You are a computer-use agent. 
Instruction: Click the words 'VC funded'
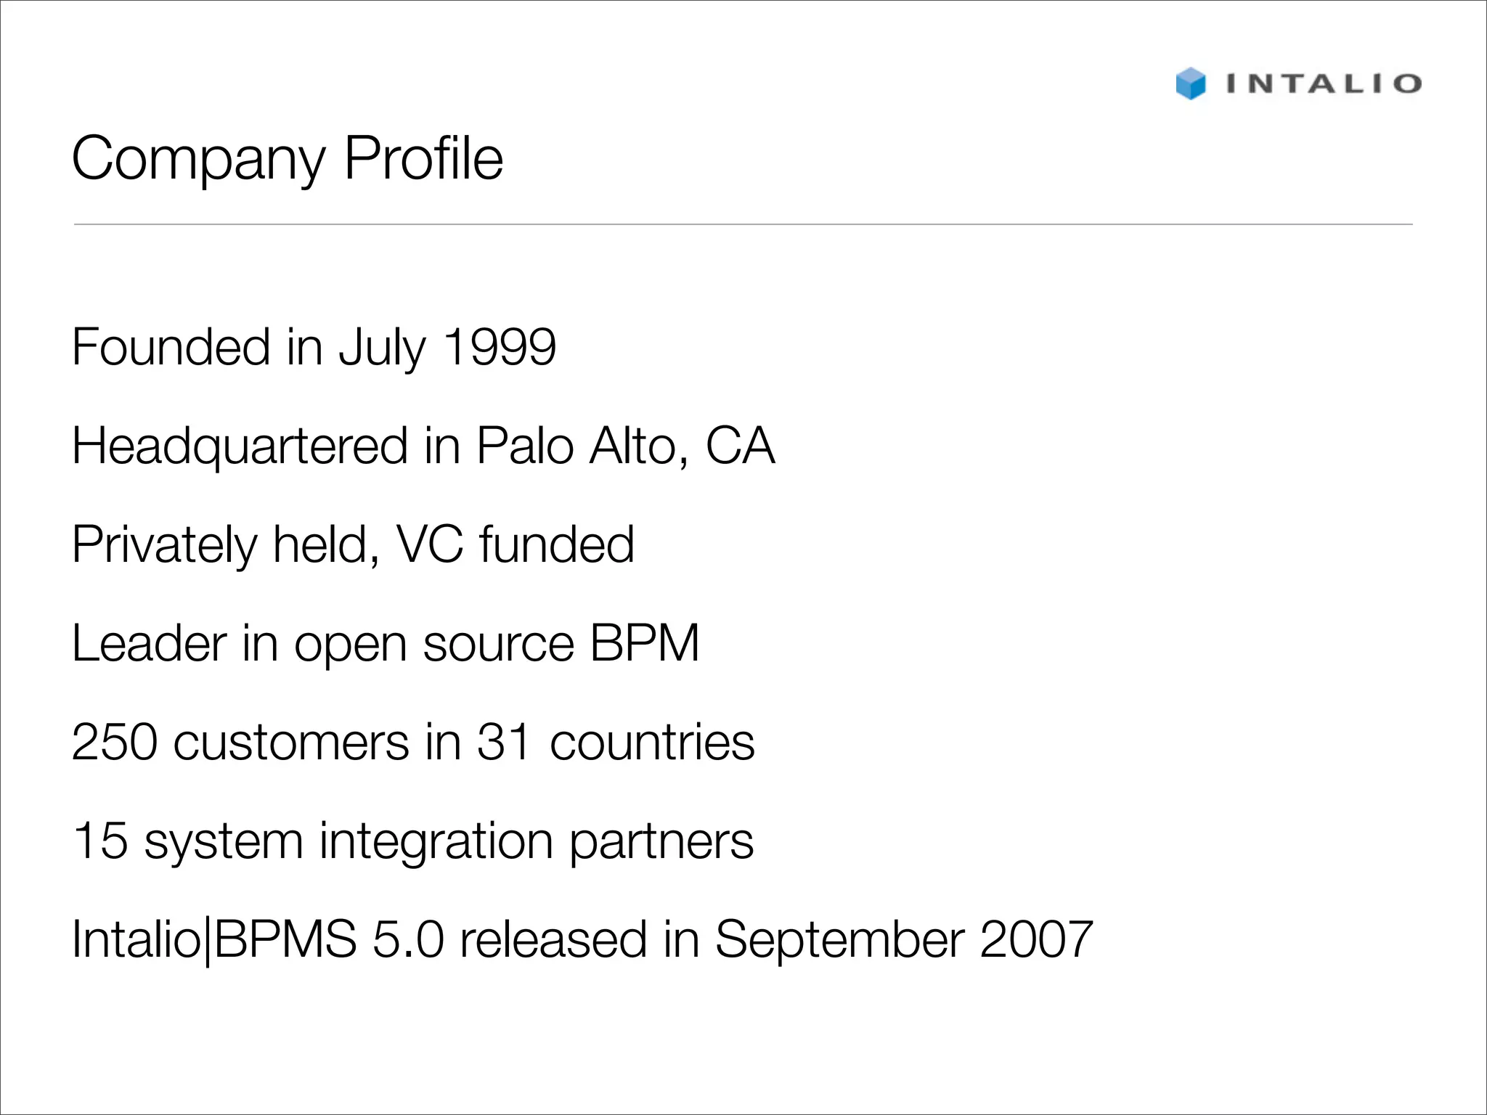515,544
